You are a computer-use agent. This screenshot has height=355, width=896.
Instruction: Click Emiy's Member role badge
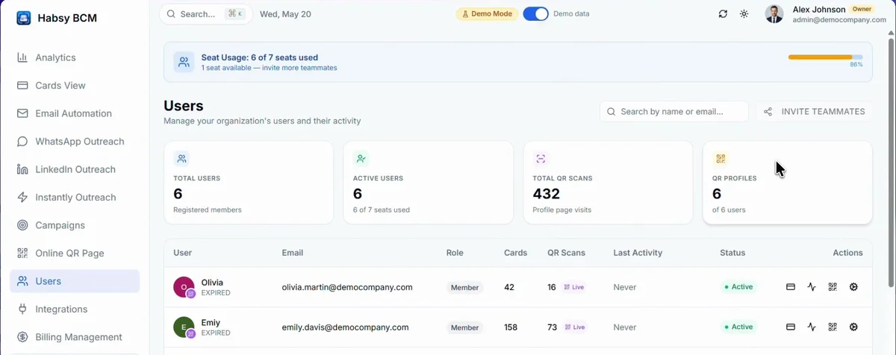click(465, 327)
